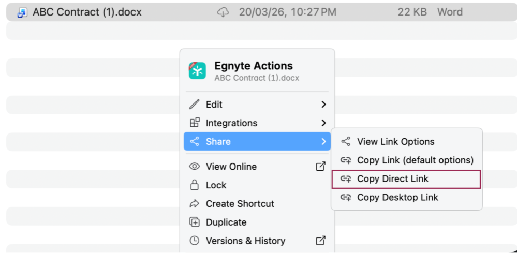This screenshot has height=253, width=517.
Task: Open the Integrations submenu
Action: coord(257,123)
